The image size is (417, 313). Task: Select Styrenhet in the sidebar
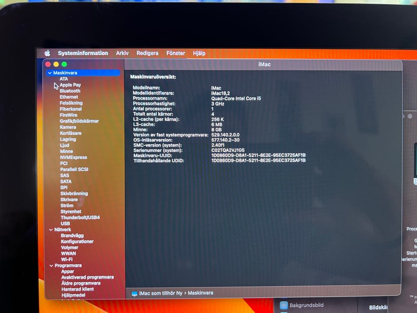71,211
